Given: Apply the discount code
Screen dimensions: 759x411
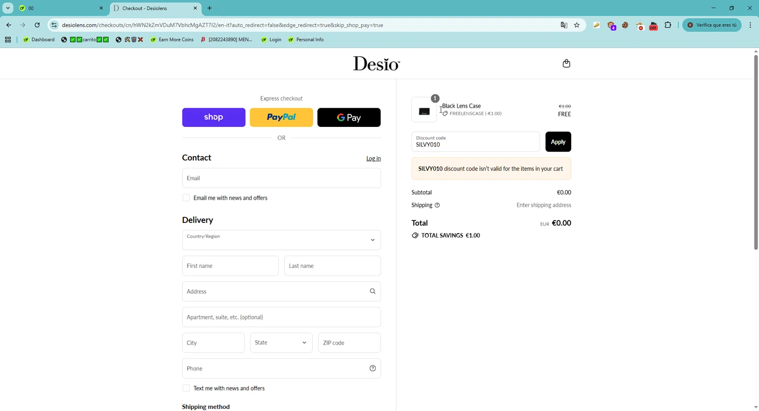Looking at the screenshot, I should click(x=558, y=142).
